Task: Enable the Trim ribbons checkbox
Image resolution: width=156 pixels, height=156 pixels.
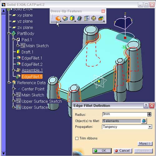Action: point(77,138)
